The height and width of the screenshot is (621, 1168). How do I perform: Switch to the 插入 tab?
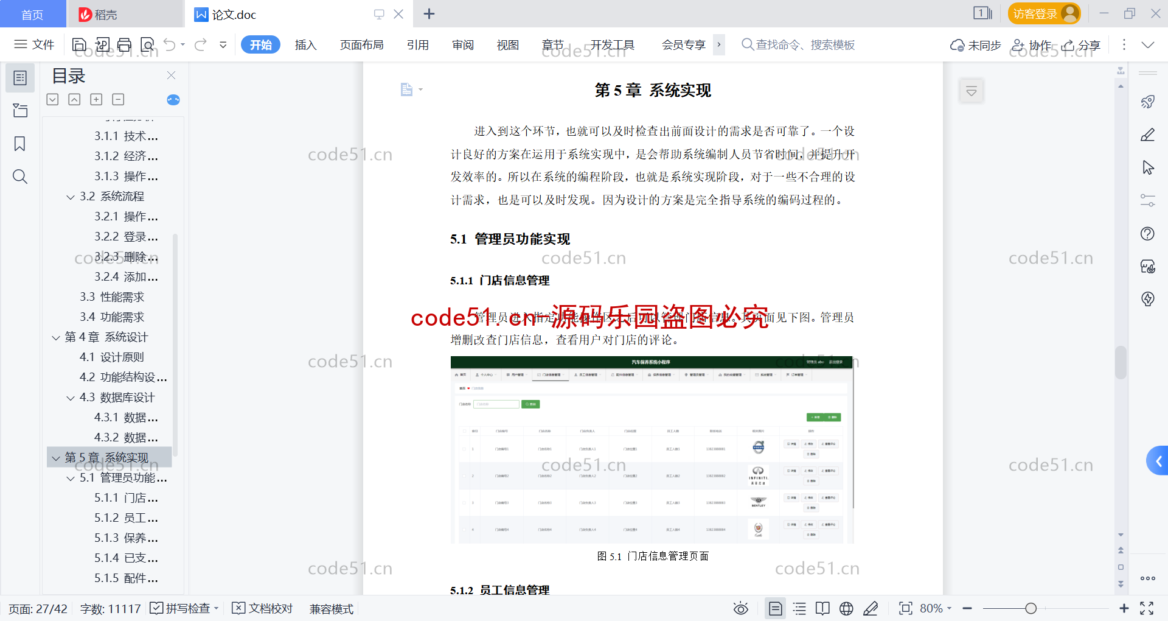click(x=305, y=44)
